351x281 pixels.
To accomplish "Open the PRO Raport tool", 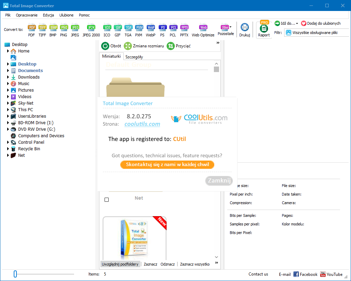I will coord(264,30).
